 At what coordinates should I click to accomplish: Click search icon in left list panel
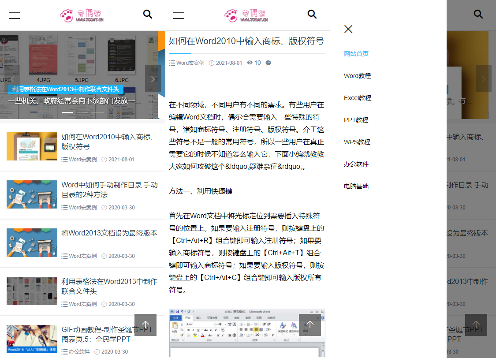point(147,14)
